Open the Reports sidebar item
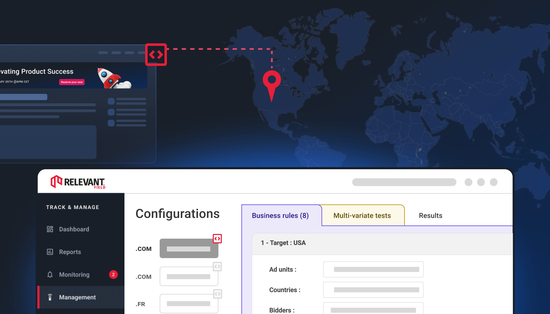This screenshot has width=550, height=314. point(81,252)
